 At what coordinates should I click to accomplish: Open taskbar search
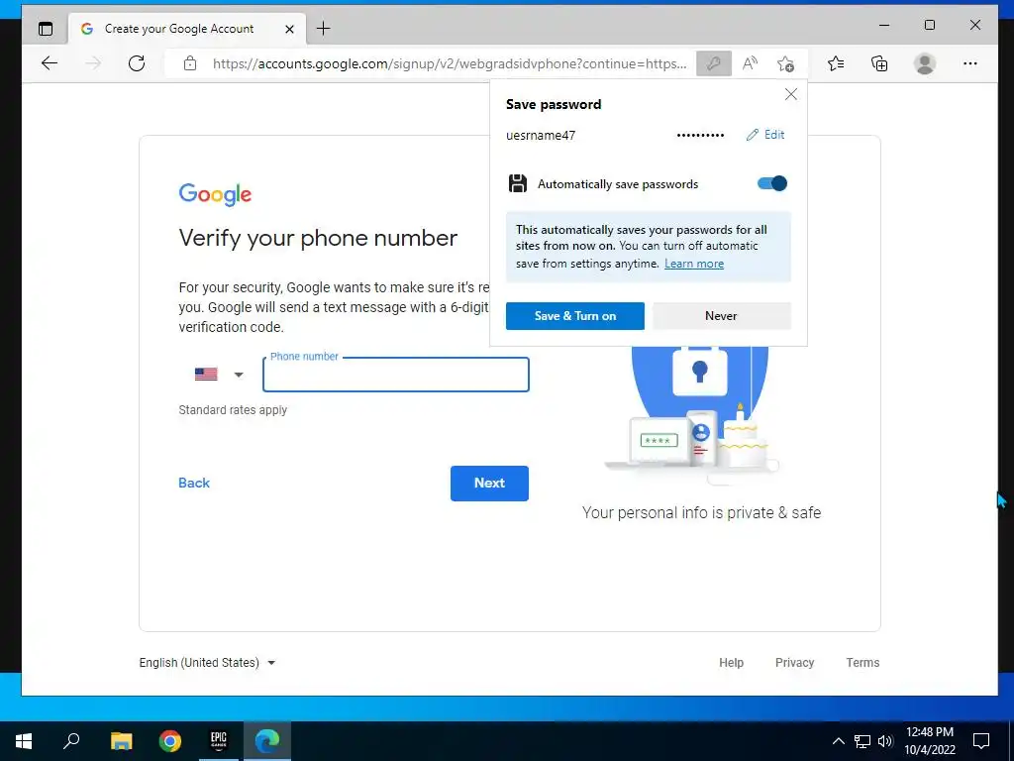click(71, 741)
